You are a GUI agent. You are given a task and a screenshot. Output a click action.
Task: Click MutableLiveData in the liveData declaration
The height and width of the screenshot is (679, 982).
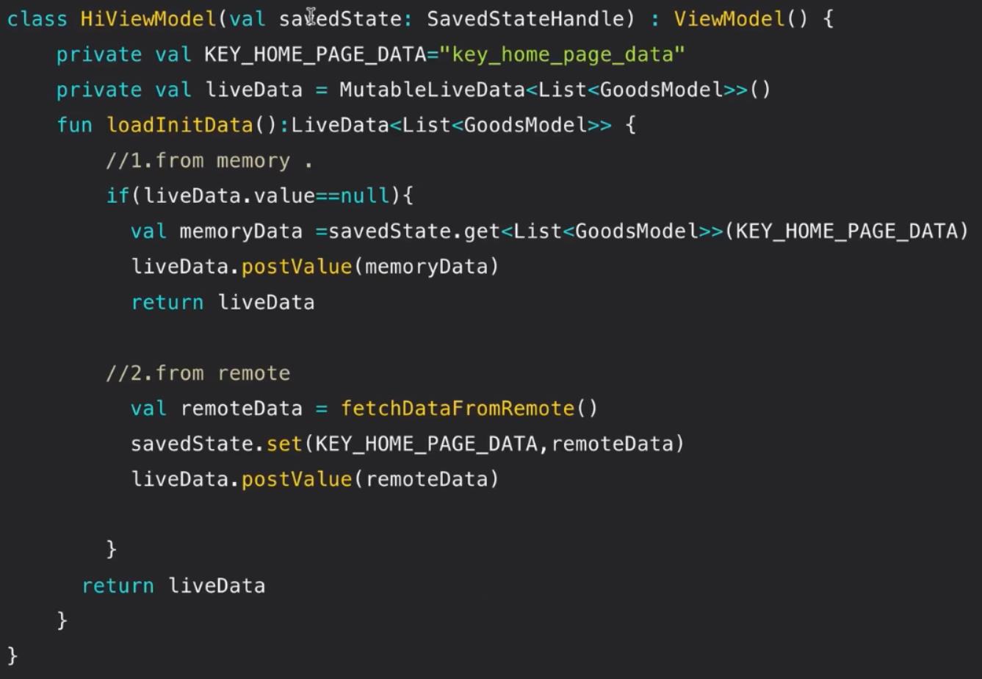432,90
